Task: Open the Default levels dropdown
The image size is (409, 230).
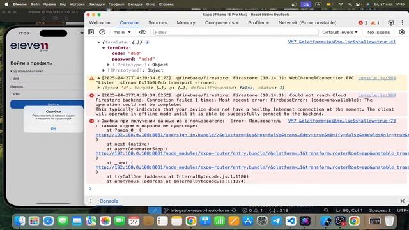Action: pyautogui.click(x=339, y=32)
